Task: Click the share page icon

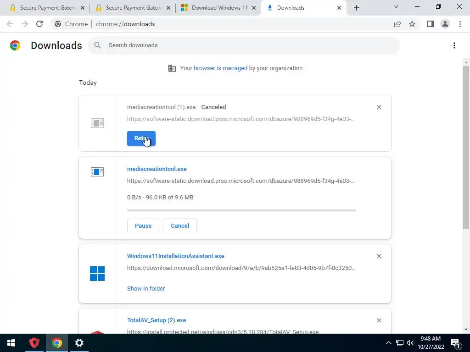Action: (397, 24)
